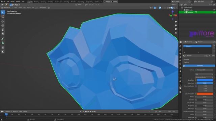Toggle X-ray mode
Viewport: 216px width, 121px height.
(x=165, y=8)
